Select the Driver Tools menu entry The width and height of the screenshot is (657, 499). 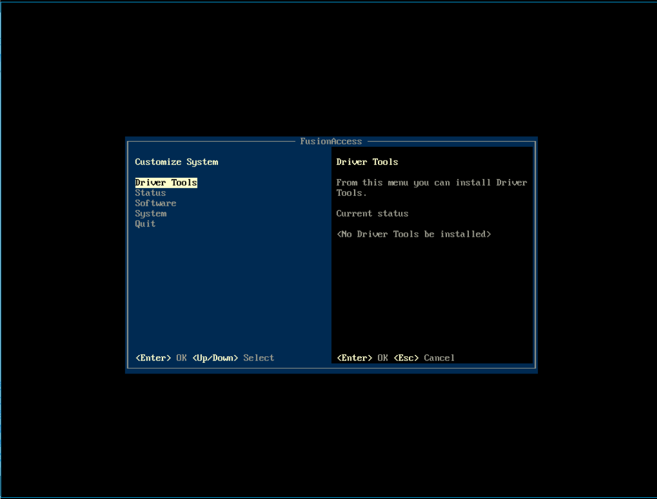[x=166, y=183]
